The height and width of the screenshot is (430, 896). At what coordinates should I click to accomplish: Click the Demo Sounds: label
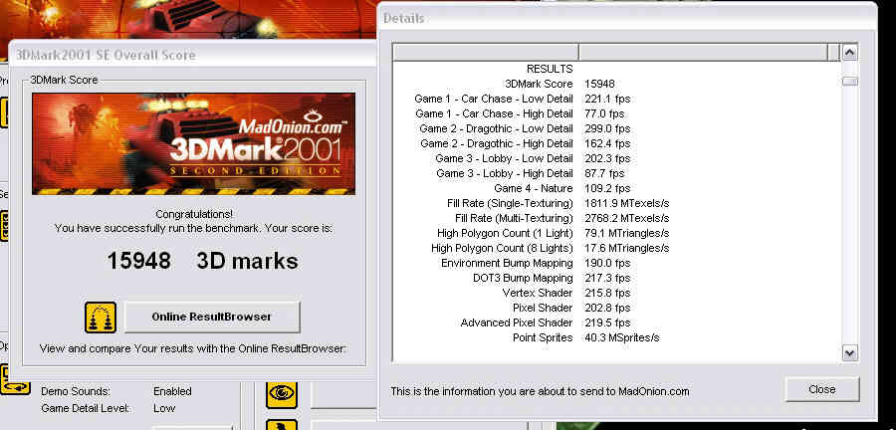(76, 392)
